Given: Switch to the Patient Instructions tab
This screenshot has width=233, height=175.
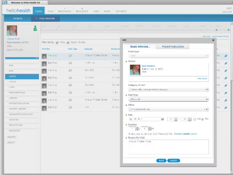Looking at the screenshot, I should pos(173,47).
